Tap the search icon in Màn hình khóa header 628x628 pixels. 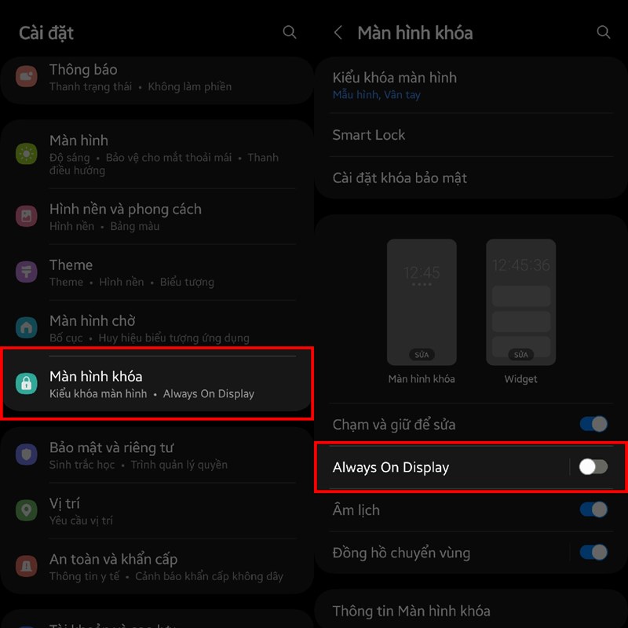point(603,32)
